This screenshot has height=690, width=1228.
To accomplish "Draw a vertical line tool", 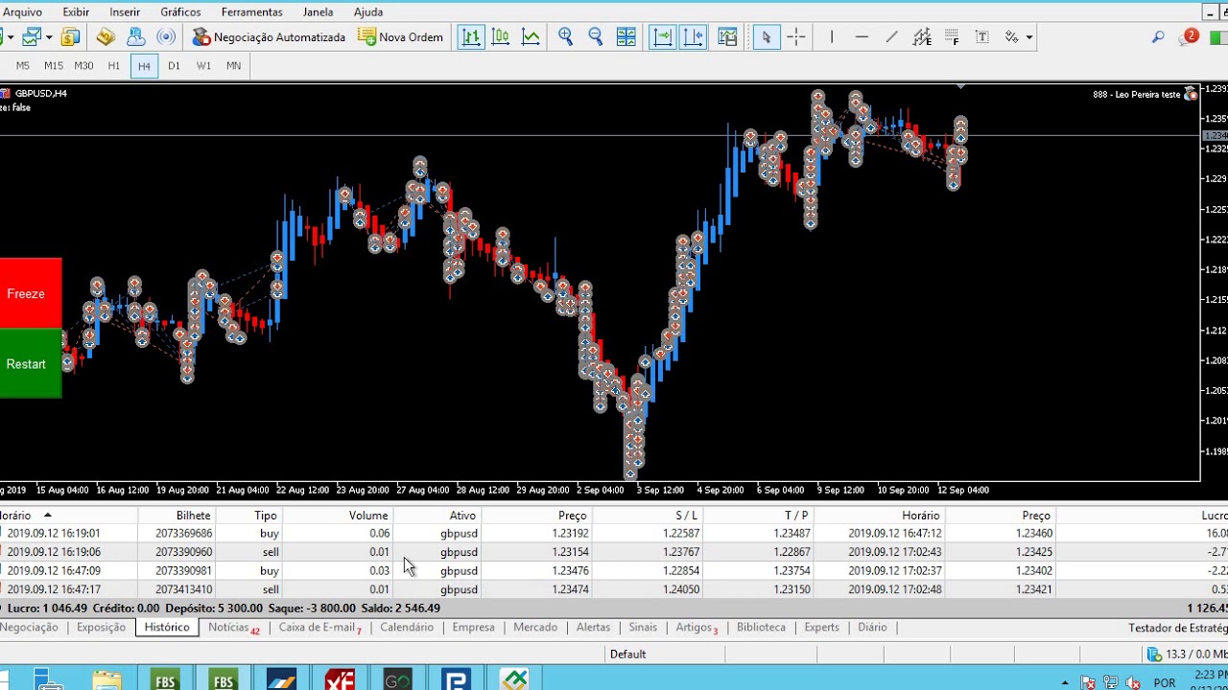I will pos(832,37).
